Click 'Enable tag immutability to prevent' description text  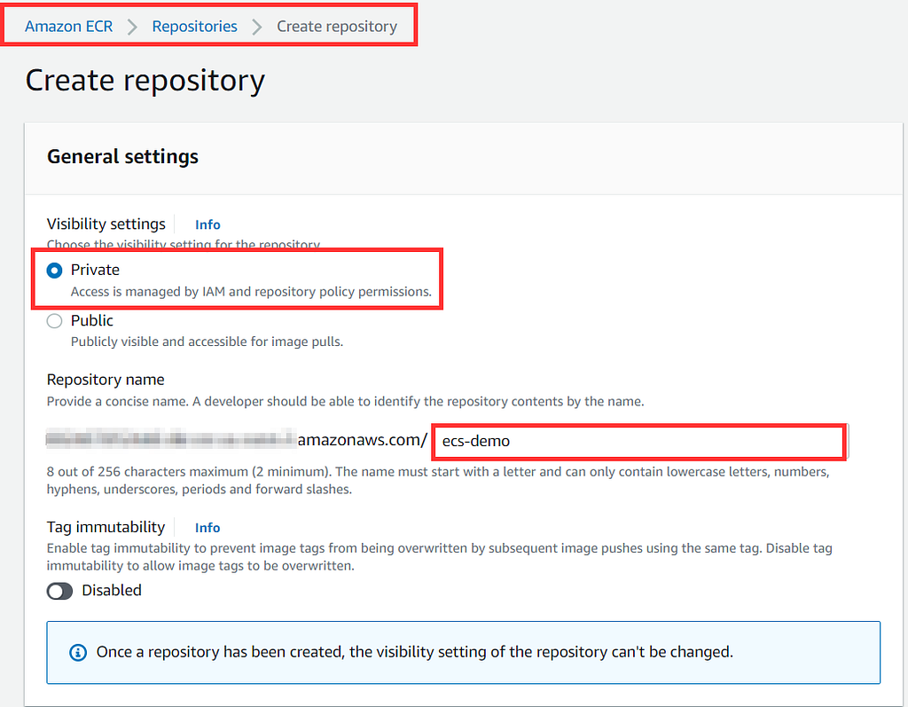pos(440,557)
